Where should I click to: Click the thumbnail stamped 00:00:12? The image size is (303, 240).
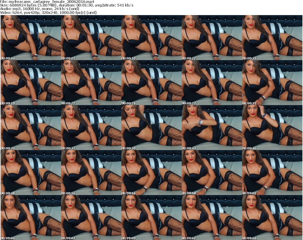tap(212, 38)
